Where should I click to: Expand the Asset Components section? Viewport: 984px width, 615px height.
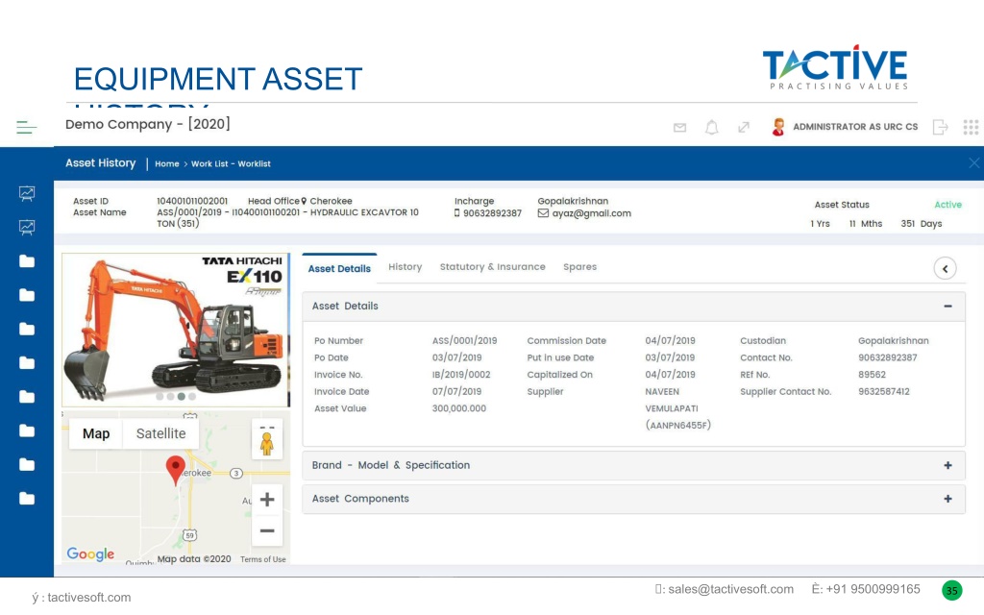click(947, 499)
